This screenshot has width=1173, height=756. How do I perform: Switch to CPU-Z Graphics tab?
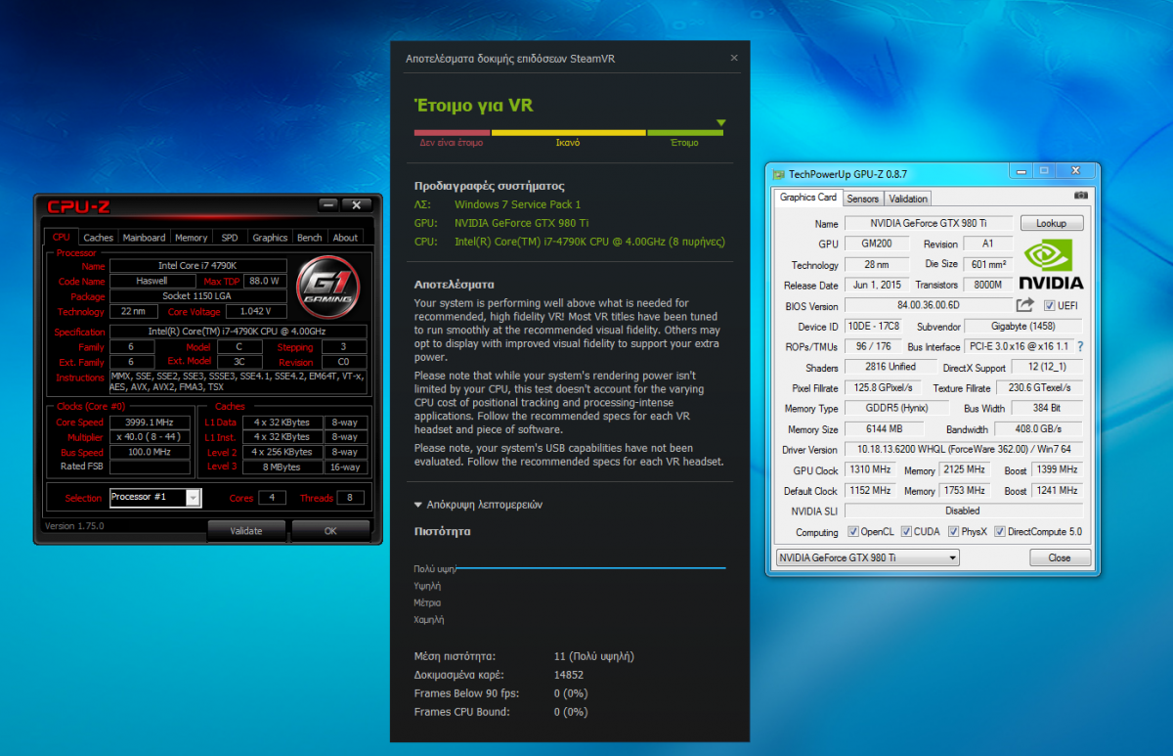pos(270,238)
